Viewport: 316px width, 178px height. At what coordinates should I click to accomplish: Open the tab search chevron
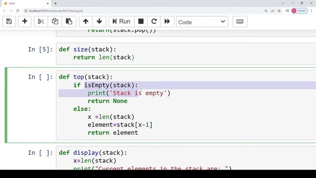coord(283,3)
